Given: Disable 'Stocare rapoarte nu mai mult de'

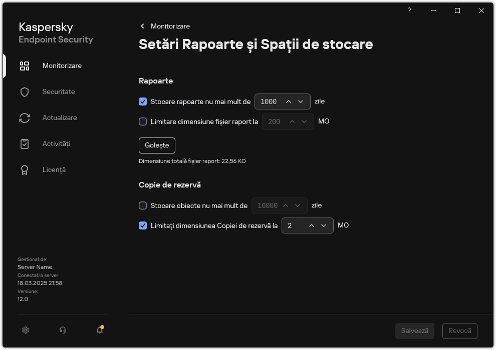Looking at the screenshot, I should pos(143,101).
